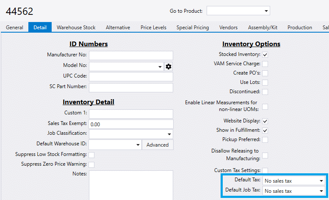The image size is (329, 200).
Task: Click into the Manufacturer No field
Action: (x=131, y=56)
